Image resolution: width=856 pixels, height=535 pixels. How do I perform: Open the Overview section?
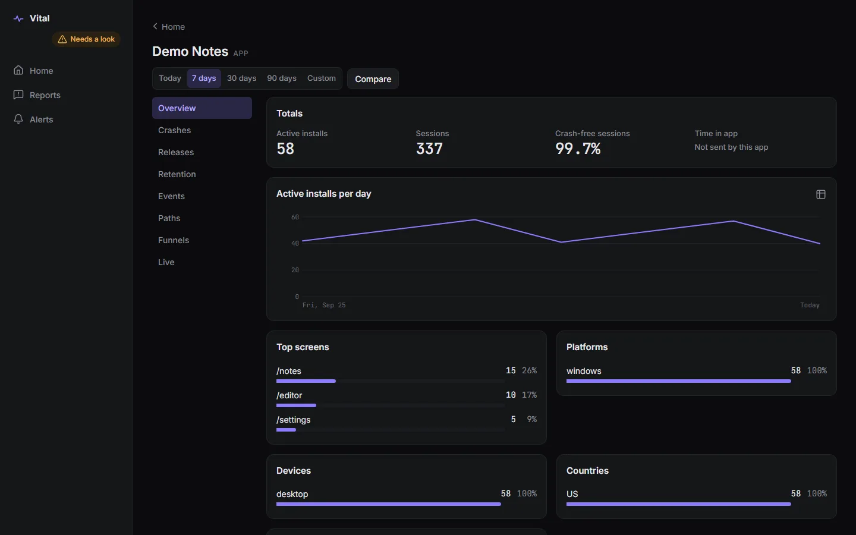click(202, 108)
